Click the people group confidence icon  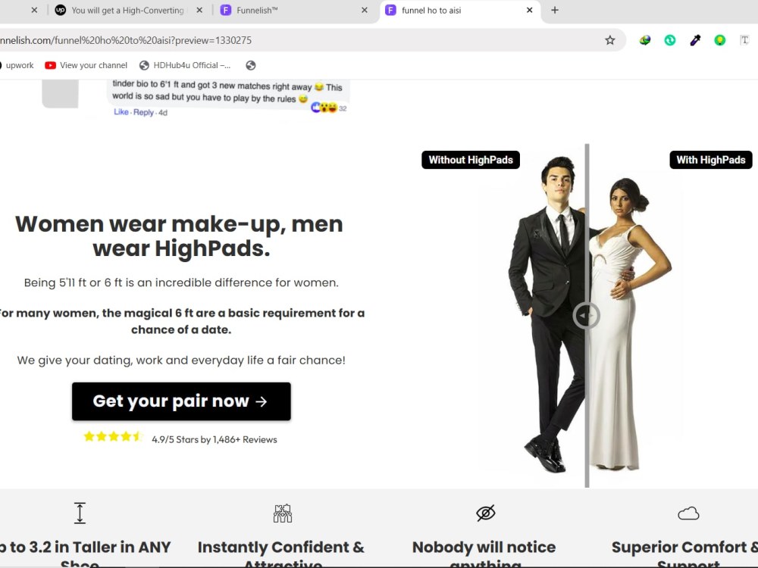click(x=283, y=513)
